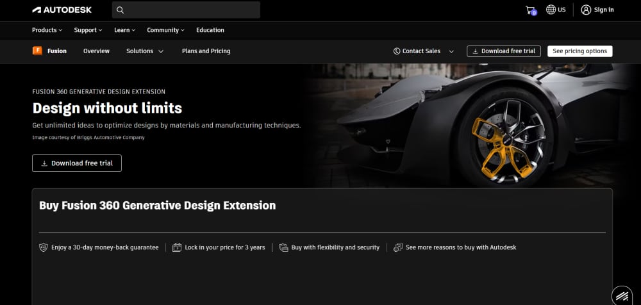
Task: Expand the Solutions dropdown
Action: (x=145, y=51)
